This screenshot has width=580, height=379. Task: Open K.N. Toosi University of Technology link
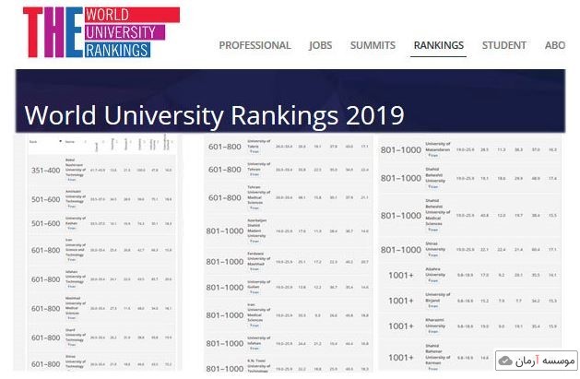(259, 365)
